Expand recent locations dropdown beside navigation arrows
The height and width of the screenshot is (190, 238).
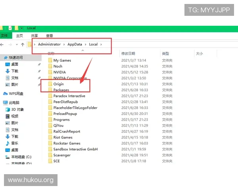17,45
